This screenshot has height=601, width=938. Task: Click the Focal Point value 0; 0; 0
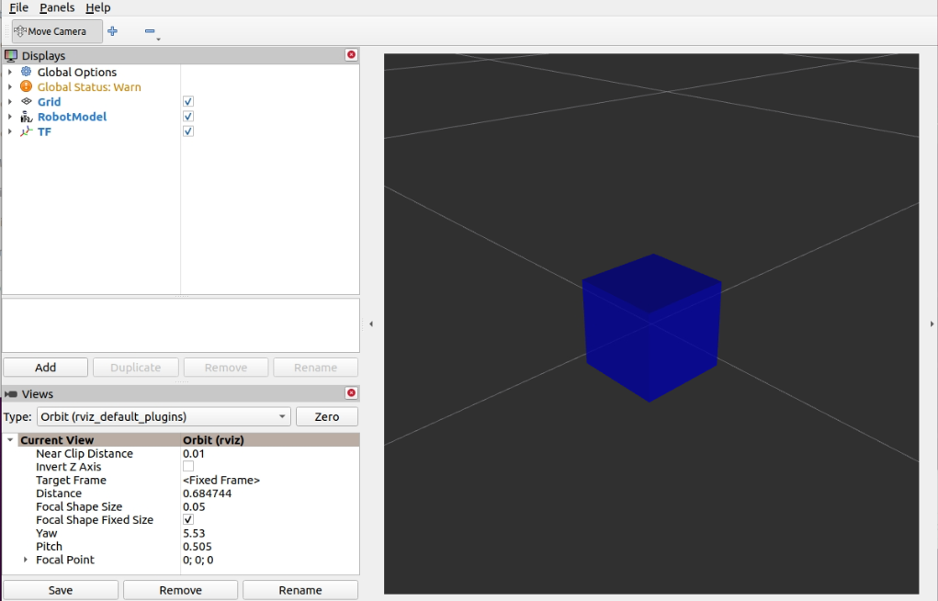(x=198, y=560)
